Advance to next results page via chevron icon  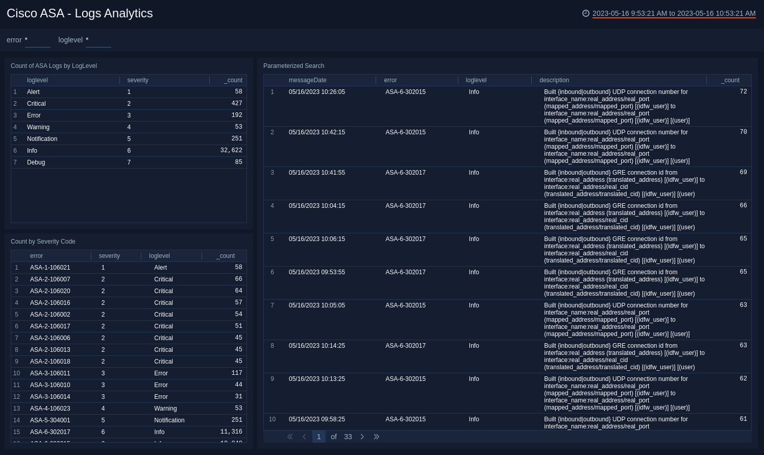point(362,437)
